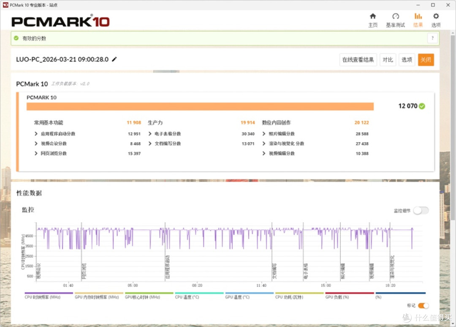Click the green check beside score 12 070
Image resolution: width=456 pixels, height=327 pixels.
422,106
